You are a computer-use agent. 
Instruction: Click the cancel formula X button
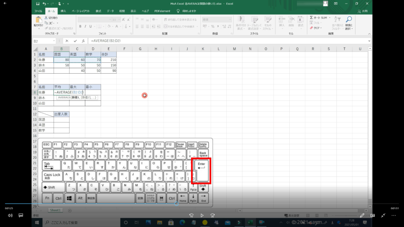pyautogui.click(x=67, y=41)
